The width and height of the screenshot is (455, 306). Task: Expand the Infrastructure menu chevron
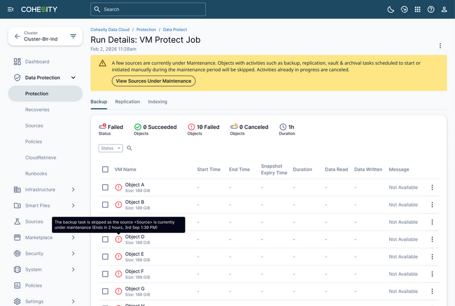[x=73, y=189]
